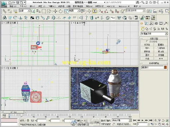Click the Maximize Viewport toggle icon

point(167,124)
